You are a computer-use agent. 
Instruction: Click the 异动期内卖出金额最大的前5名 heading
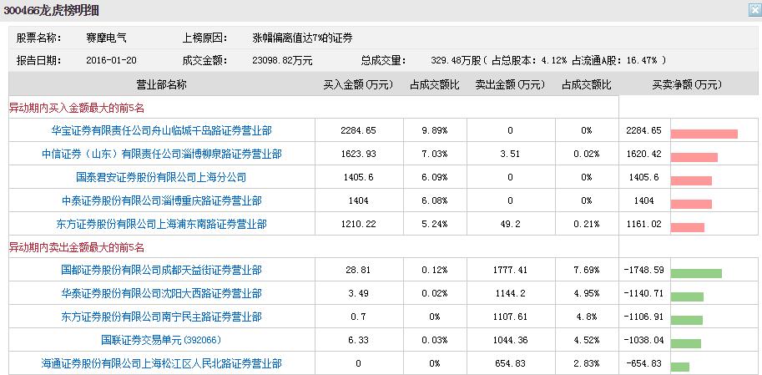pyautogui.click(x=77, y=247)
